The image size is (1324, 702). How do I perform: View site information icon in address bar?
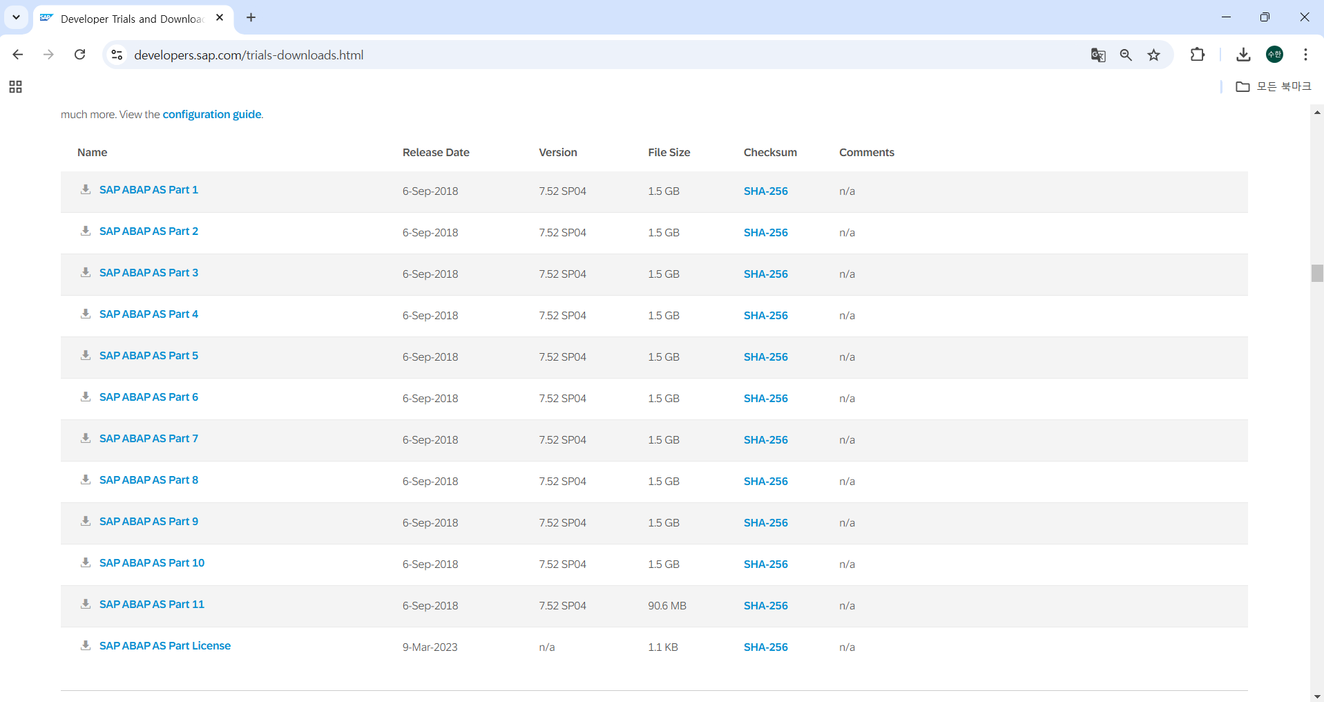point(117,55)
